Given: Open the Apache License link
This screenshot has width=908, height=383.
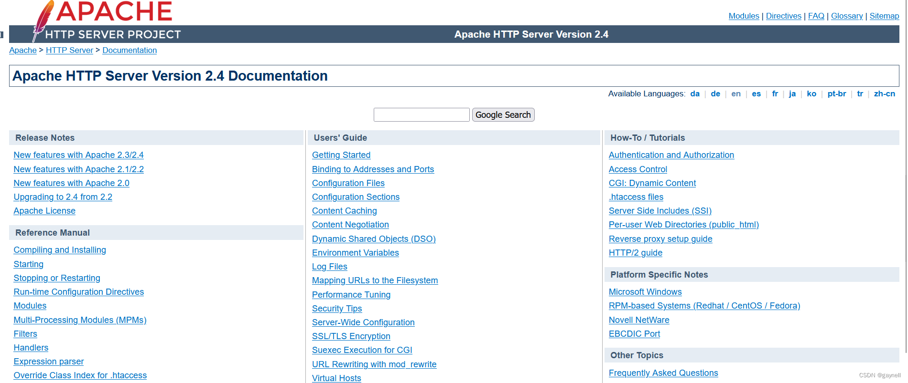Looking at the screenshot, I should [x=44, y=211].
